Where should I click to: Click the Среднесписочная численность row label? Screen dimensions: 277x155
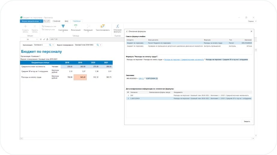33,67
